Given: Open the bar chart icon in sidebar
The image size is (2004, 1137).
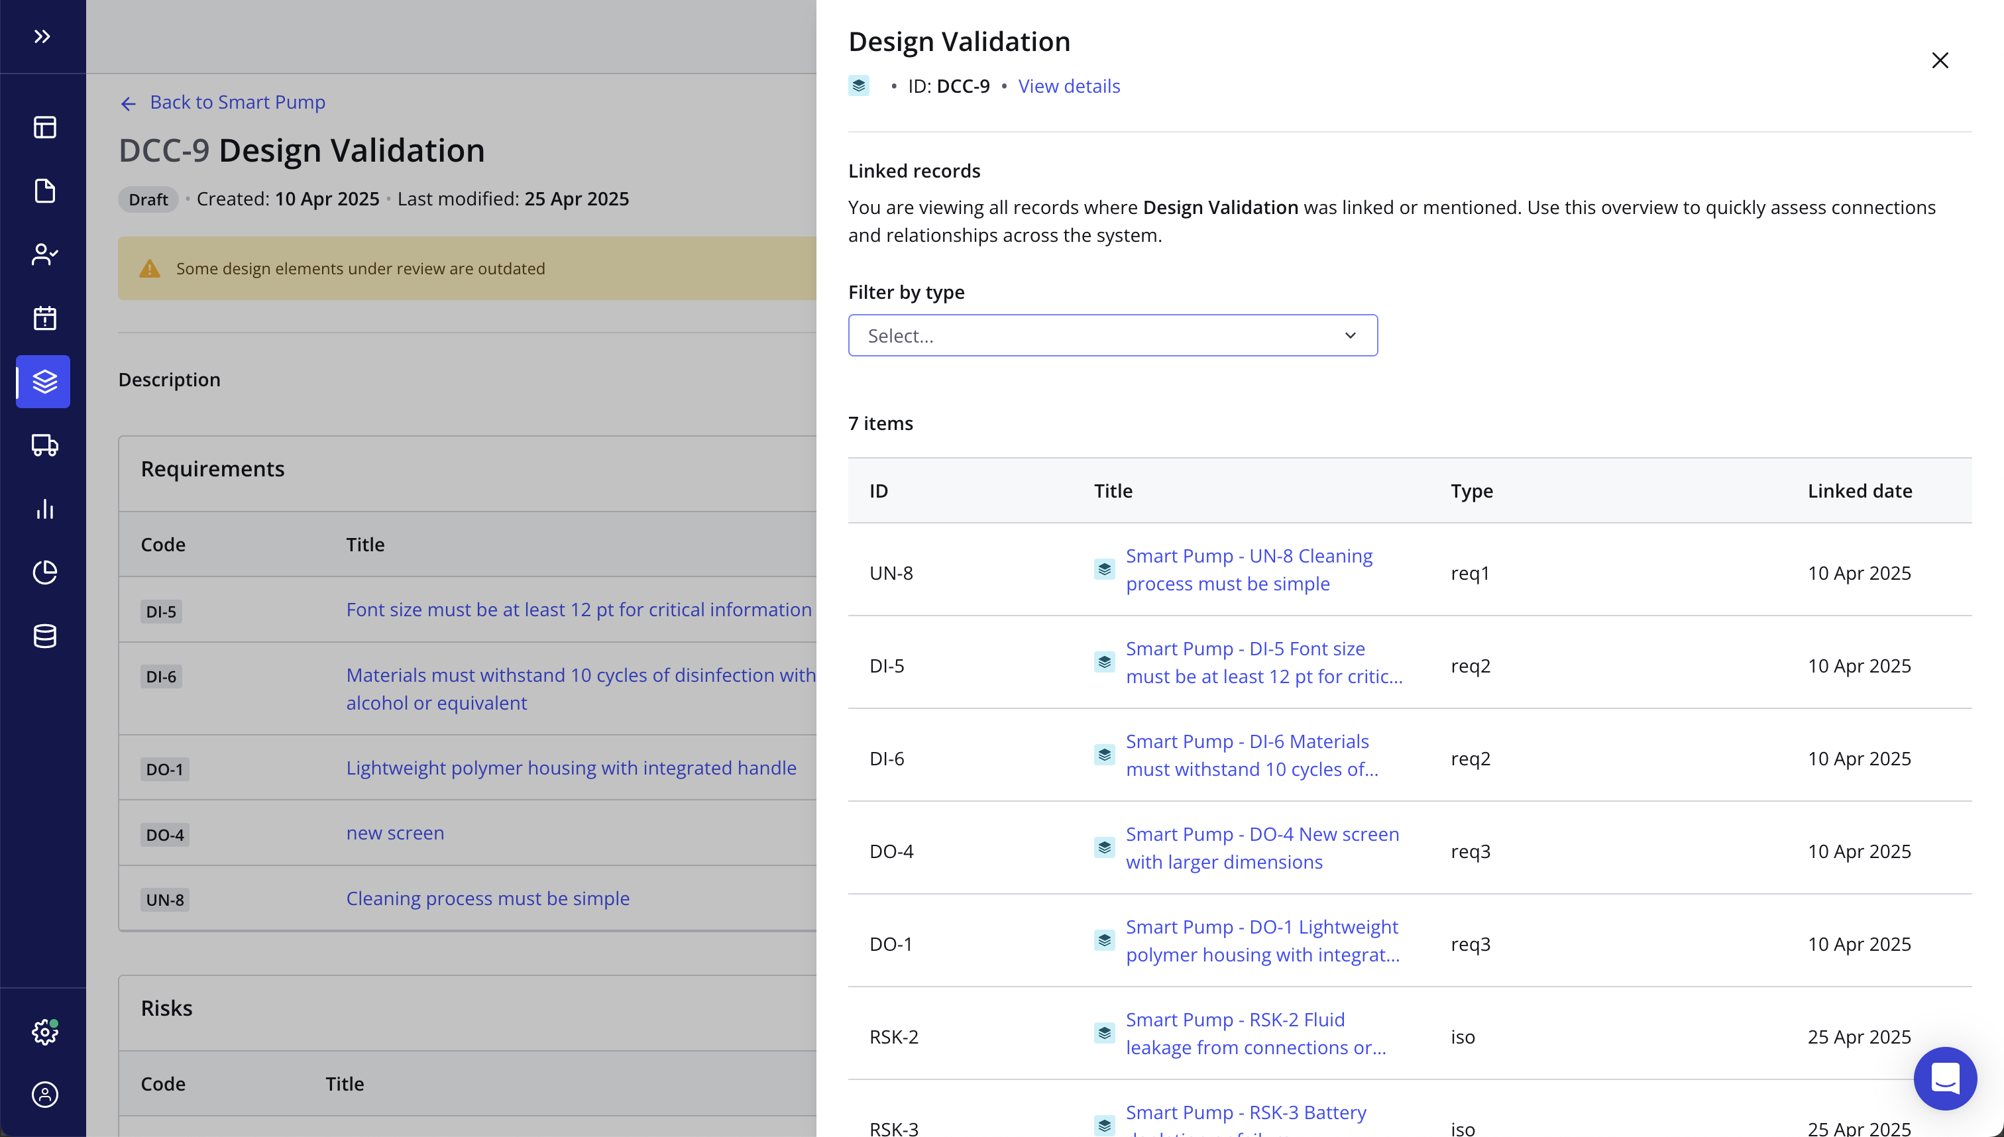Looking at the screenshot, I should 44,509.
